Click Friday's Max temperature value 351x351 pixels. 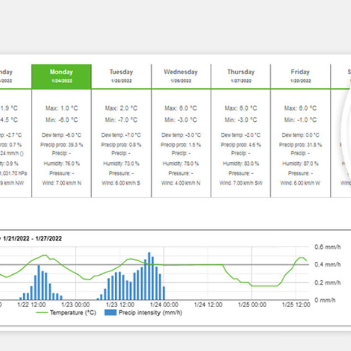click(300, 108)
